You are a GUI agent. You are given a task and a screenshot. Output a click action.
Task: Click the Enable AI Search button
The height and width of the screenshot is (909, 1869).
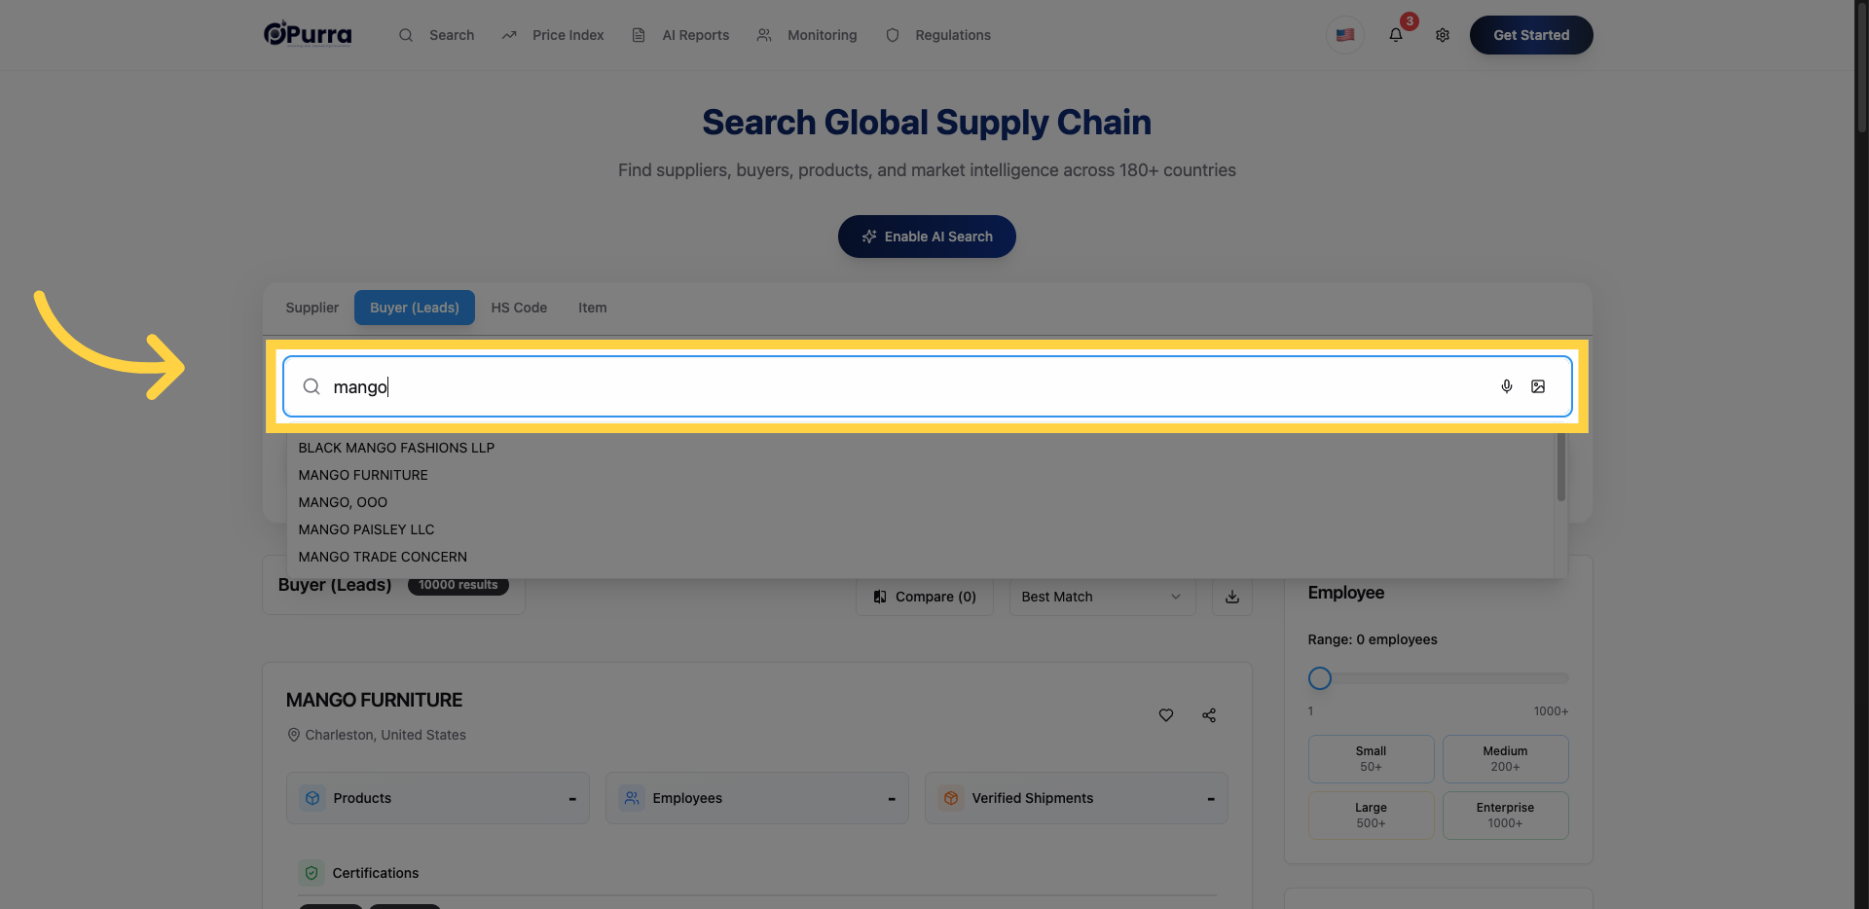point(927,236)
